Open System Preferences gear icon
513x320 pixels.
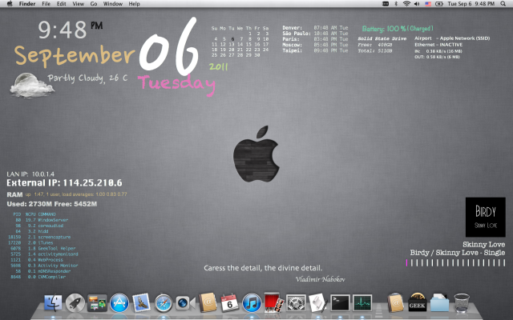(x=296, y=303)
